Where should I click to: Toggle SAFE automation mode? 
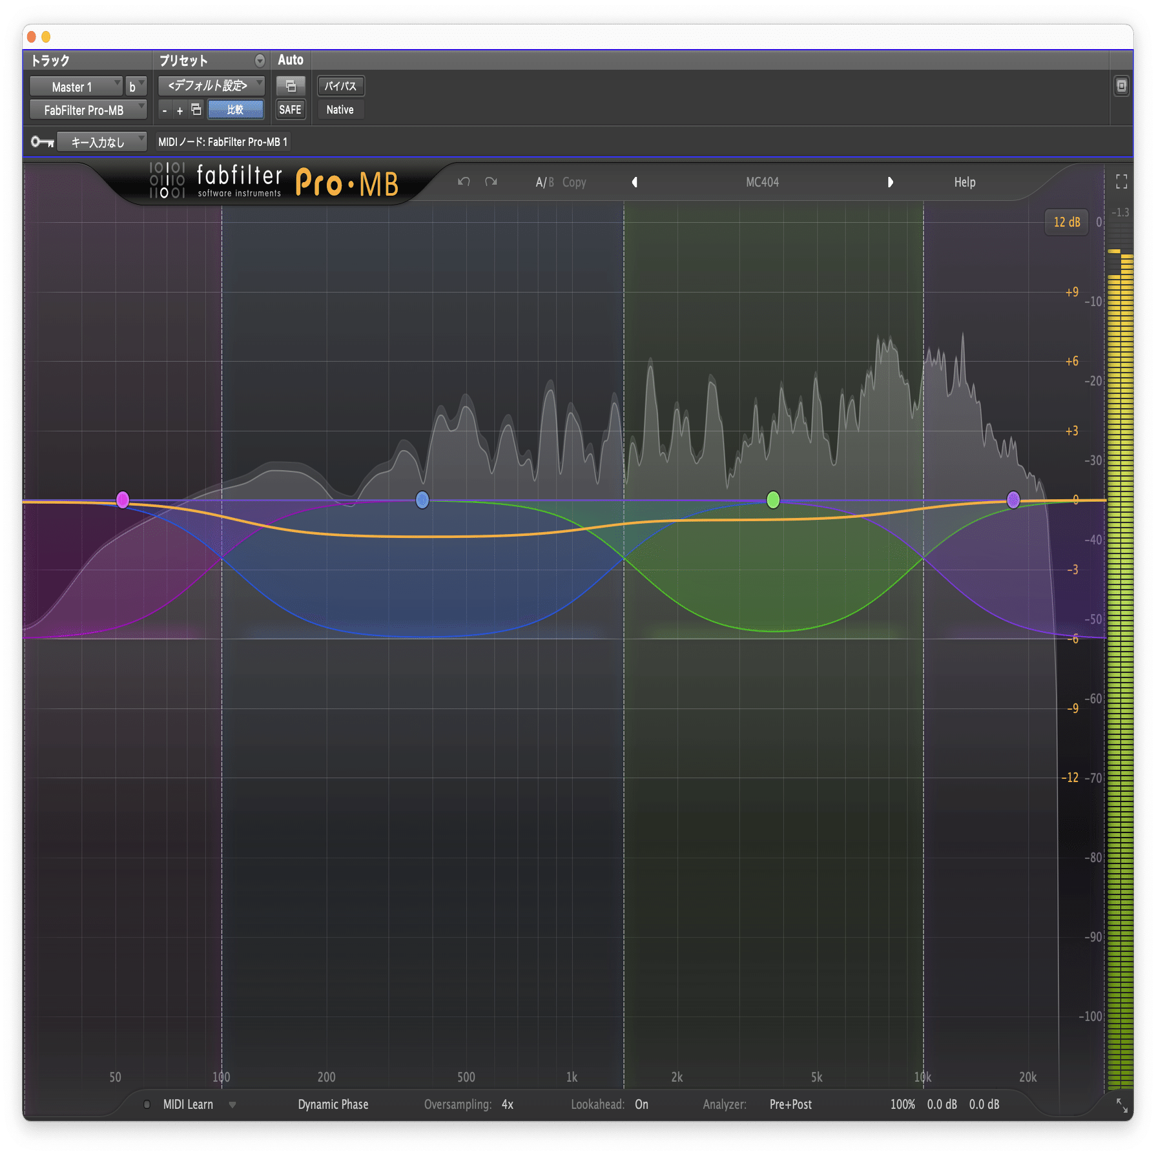pos(291,110)
